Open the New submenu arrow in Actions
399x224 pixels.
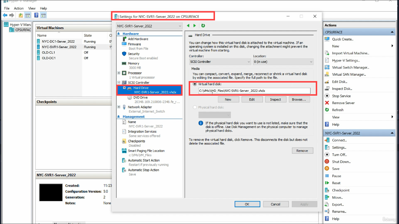click(x=392, y=46)
